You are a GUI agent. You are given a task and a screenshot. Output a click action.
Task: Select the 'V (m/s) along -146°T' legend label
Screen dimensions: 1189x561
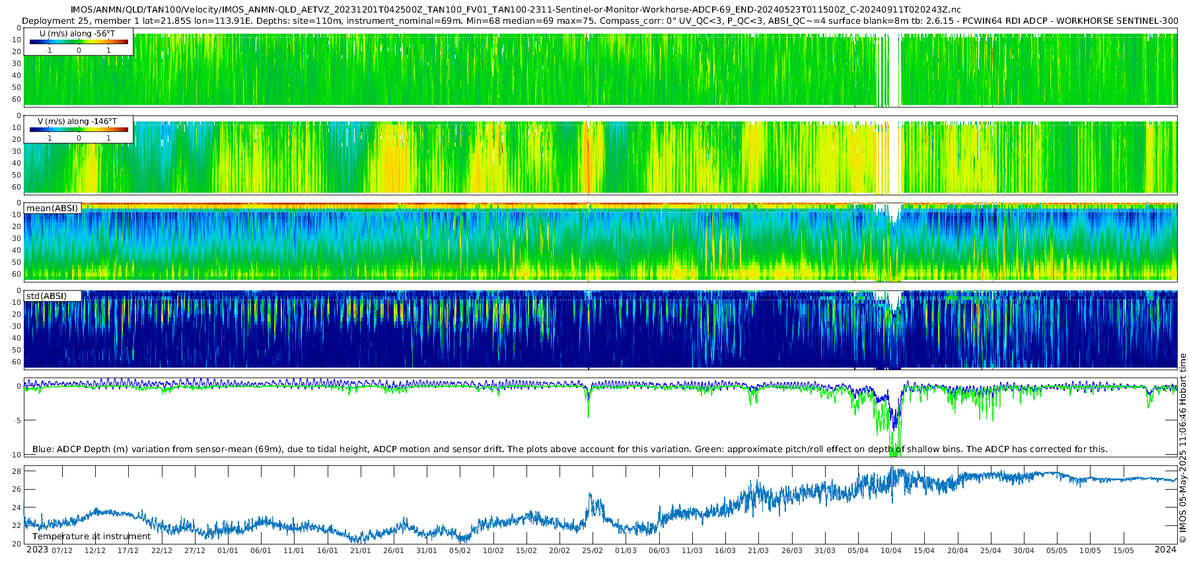(x=77, y=121)
